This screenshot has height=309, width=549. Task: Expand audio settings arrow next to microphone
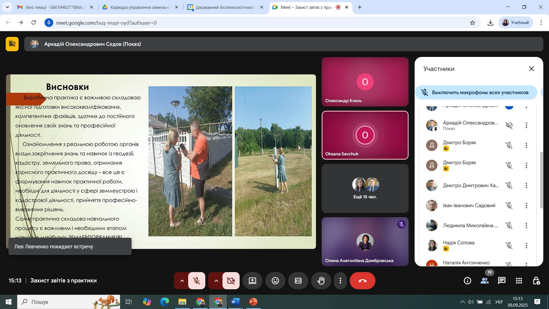click(182, 281)
